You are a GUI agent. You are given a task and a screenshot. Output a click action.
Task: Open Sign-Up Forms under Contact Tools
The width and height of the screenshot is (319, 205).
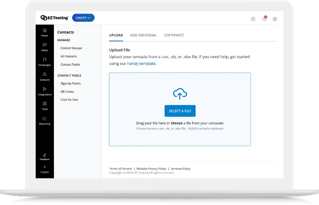pyautogui.click(x=70, y=84)
